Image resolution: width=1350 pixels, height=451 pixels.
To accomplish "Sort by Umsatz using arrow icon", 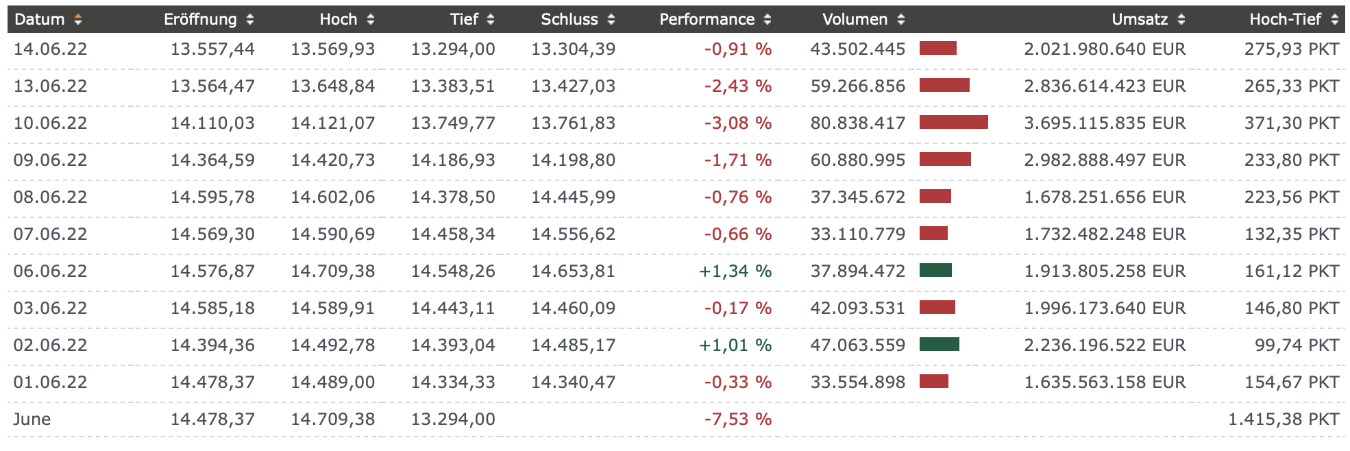I will click(x=1181, y=20).
